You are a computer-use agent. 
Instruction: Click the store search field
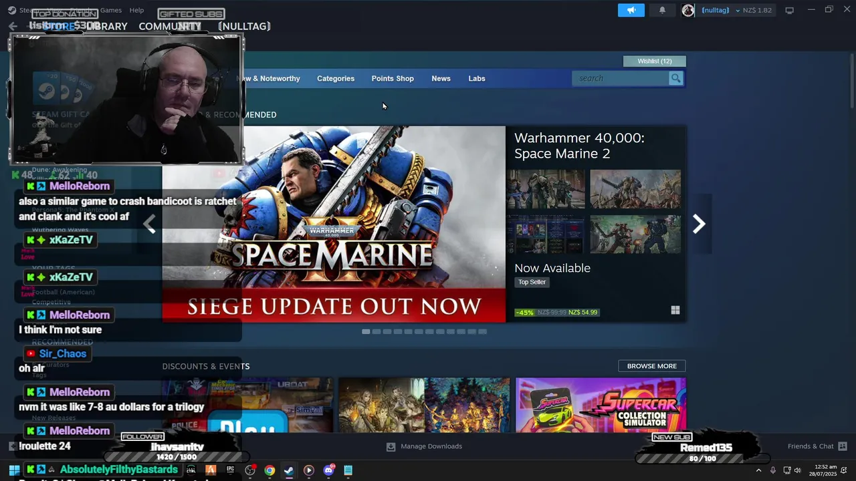(621, 78)
